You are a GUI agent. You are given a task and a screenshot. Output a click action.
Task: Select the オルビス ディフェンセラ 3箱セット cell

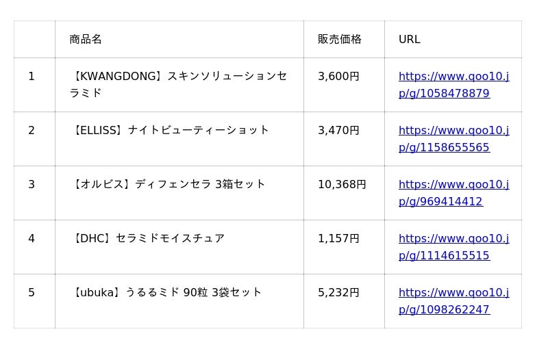click(x=168, y=184)
